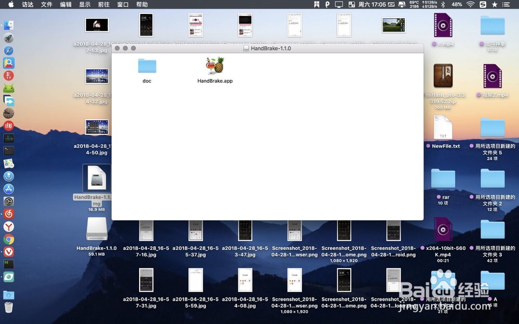The width and height of the screenshot is (519, 324).
Task: Open the App Store from the dock
Action: (x=9, y=189)
